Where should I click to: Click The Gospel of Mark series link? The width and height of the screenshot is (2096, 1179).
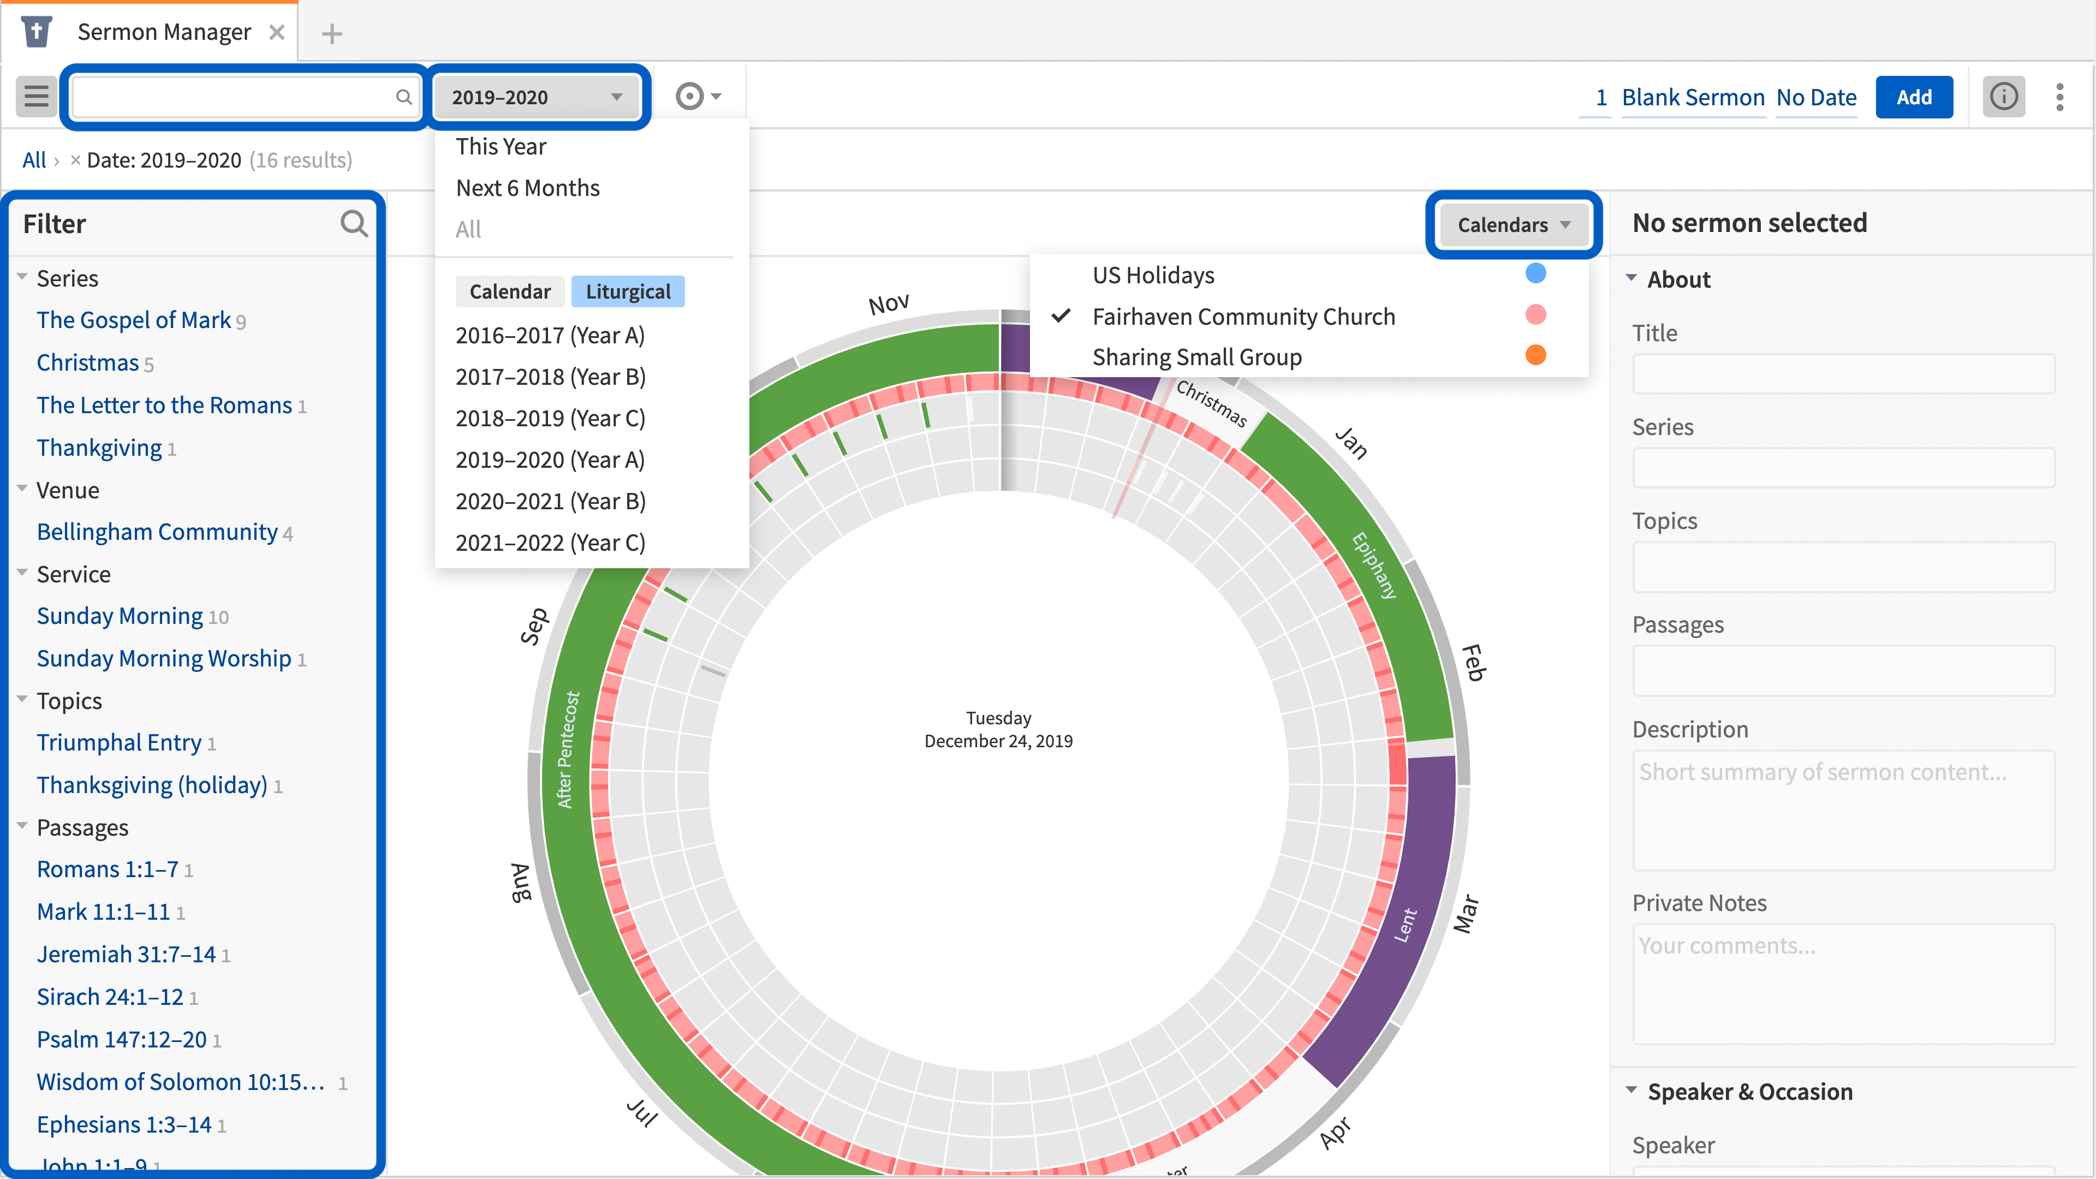click(134, 319)
